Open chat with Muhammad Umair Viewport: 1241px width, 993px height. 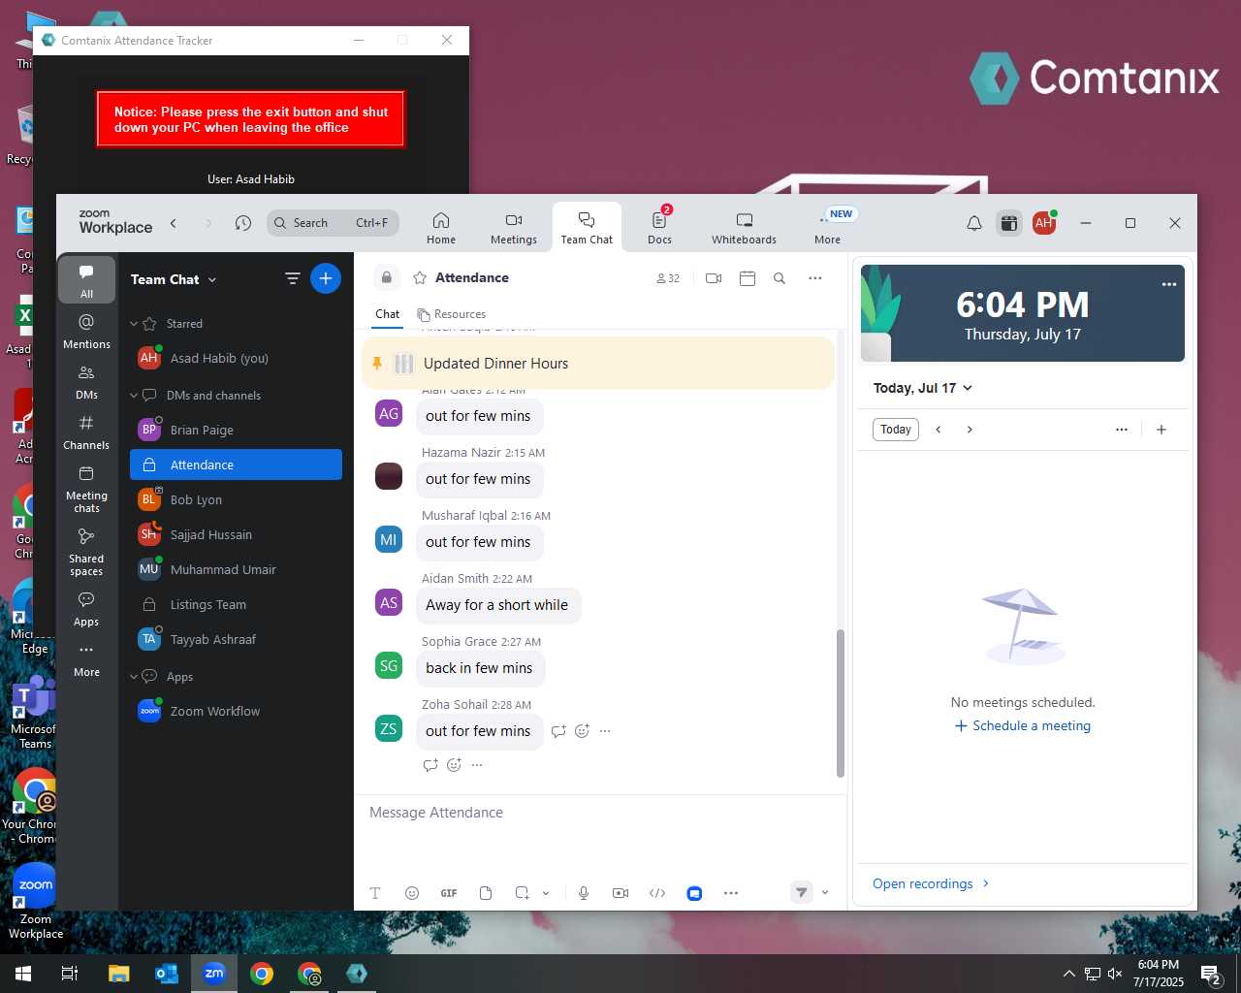coord(236,569)
